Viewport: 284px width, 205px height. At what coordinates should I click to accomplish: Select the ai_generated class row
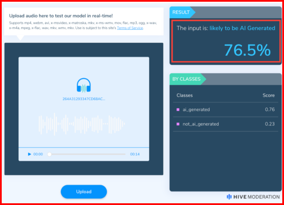225,110
